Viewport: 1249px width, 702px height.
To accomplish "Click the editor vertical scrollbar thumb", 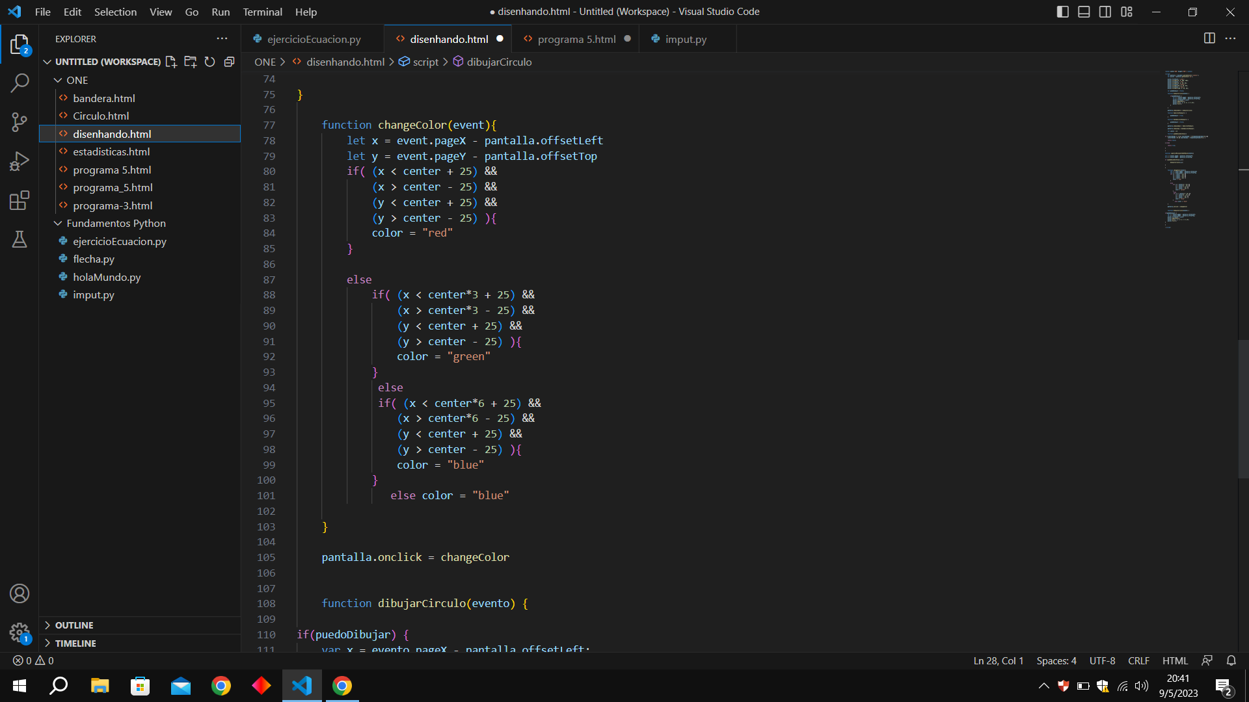I will click(1243, 408).
